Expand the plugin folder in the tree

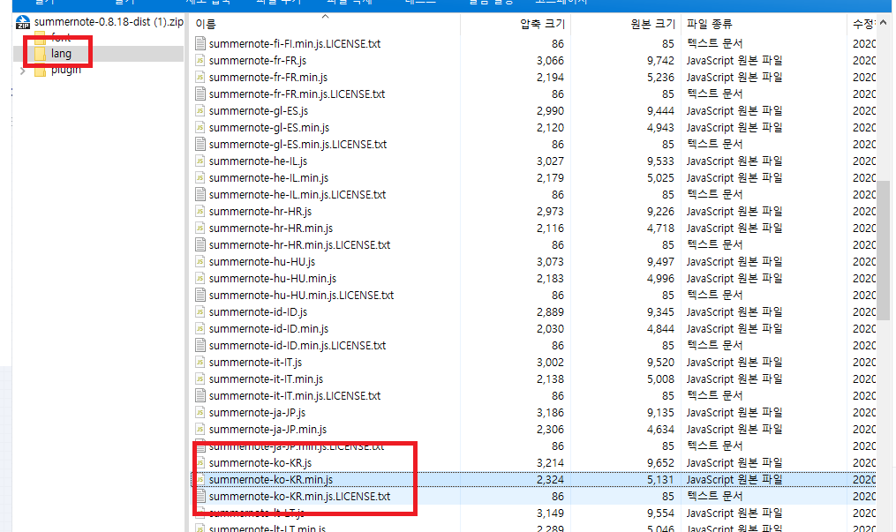(23, 71)
